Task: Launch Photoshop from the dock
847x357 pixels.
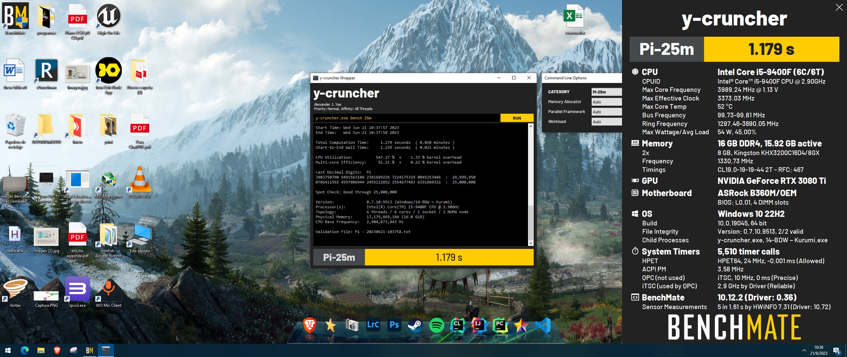Action: 394,325
